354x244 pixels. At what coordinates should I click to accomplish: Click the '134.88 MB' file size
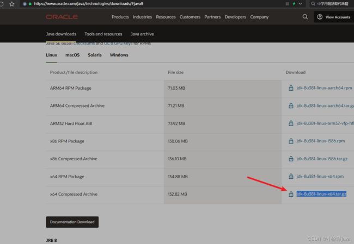(x=178, y=177)
